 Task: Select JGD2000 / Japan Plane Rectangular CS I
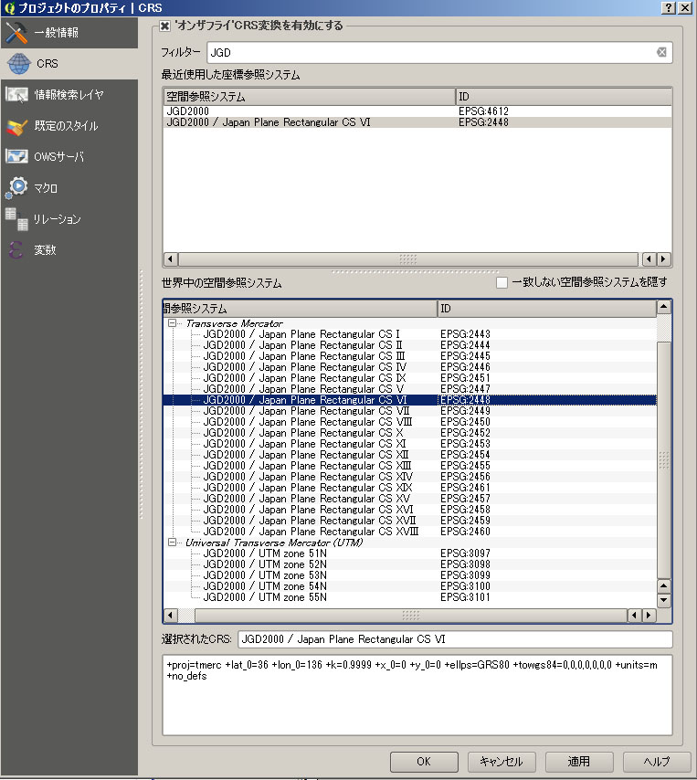click(301, 334)
